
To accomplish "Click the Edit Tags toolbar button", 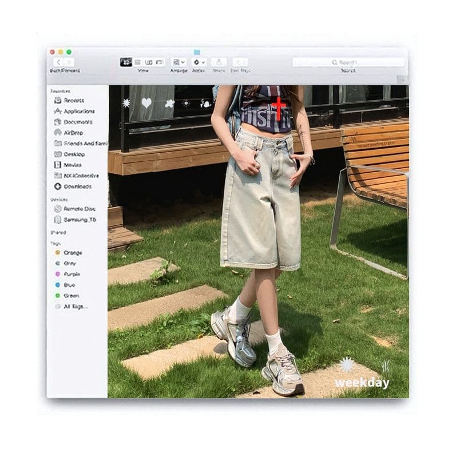I will tap(240, 62).
